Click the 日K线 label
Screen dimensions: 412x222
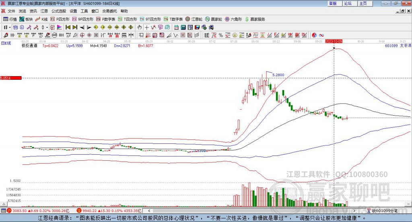click(x=6, y=43)
